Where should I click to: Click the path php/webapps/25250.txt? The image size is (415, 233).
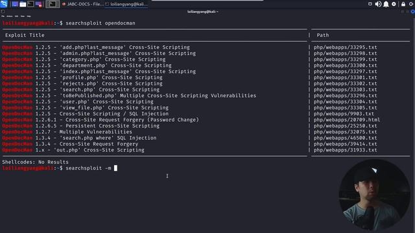346,126
